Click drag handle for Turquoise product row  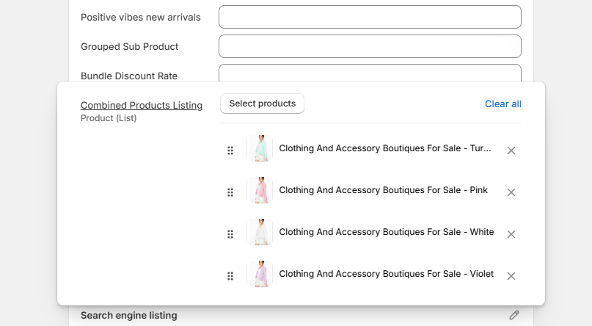230,151
